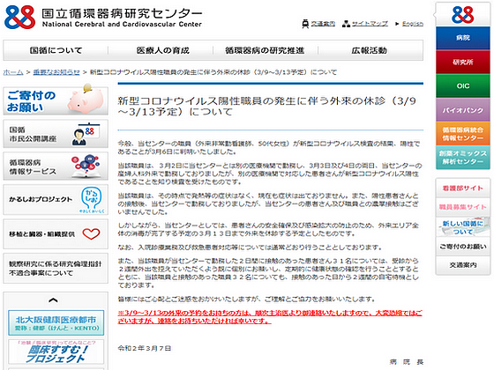Open the 交通案内 link in header
The height and width of the screenshot is (370, 494).
[323, 24]
